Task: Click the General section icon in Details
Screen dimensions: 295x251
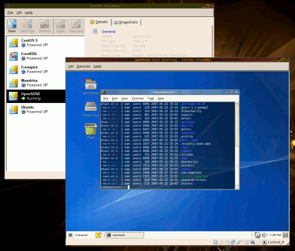Action: 95,31
